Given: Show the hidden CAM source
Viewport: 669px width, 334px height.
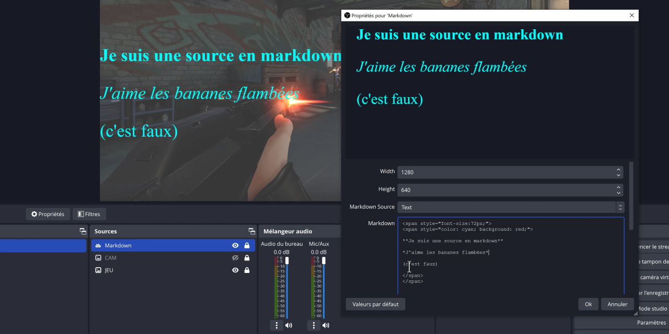Looking at the screenshot, I should [235, 258].
